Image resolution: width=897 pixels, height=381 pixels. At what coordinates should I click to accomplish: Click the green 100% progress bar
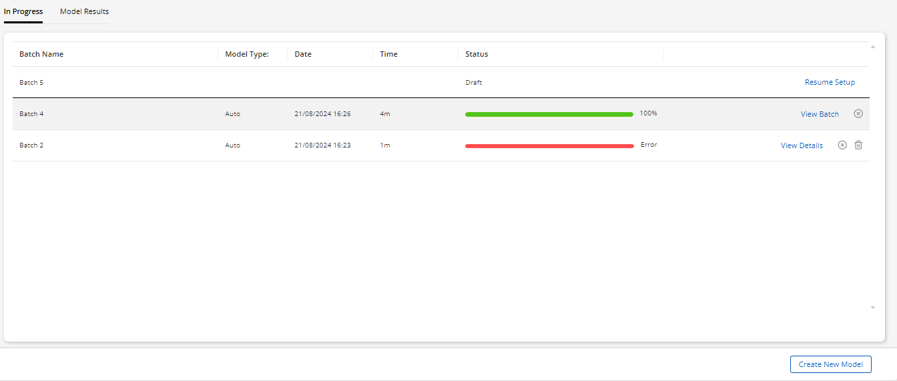[549, 114]
